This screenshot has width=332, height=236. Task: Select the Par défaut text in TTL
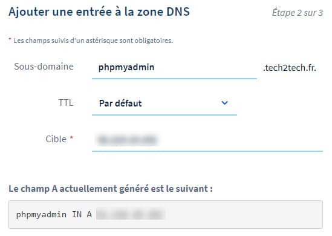click(x=120, y=103)
